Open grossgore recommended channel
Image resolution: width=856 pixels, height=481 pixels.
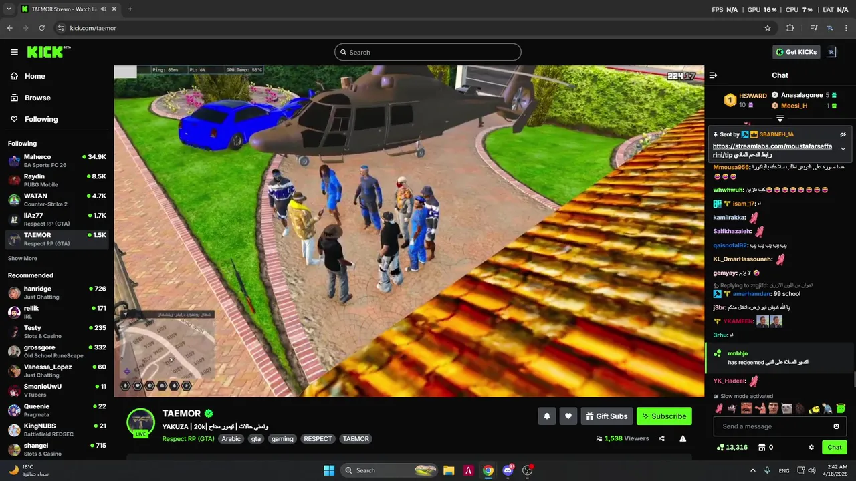57,351
